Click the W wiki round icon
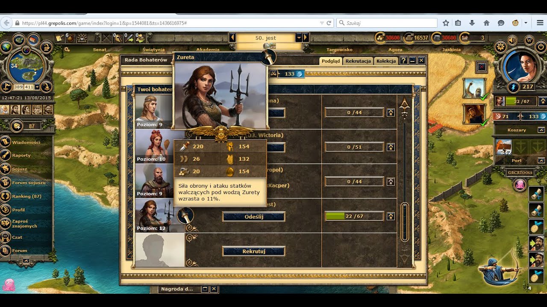The height and width of the screenshot is (307, 547). 529,40
